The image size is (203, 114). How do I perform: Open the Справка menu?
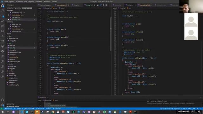(x=55, y=2)
